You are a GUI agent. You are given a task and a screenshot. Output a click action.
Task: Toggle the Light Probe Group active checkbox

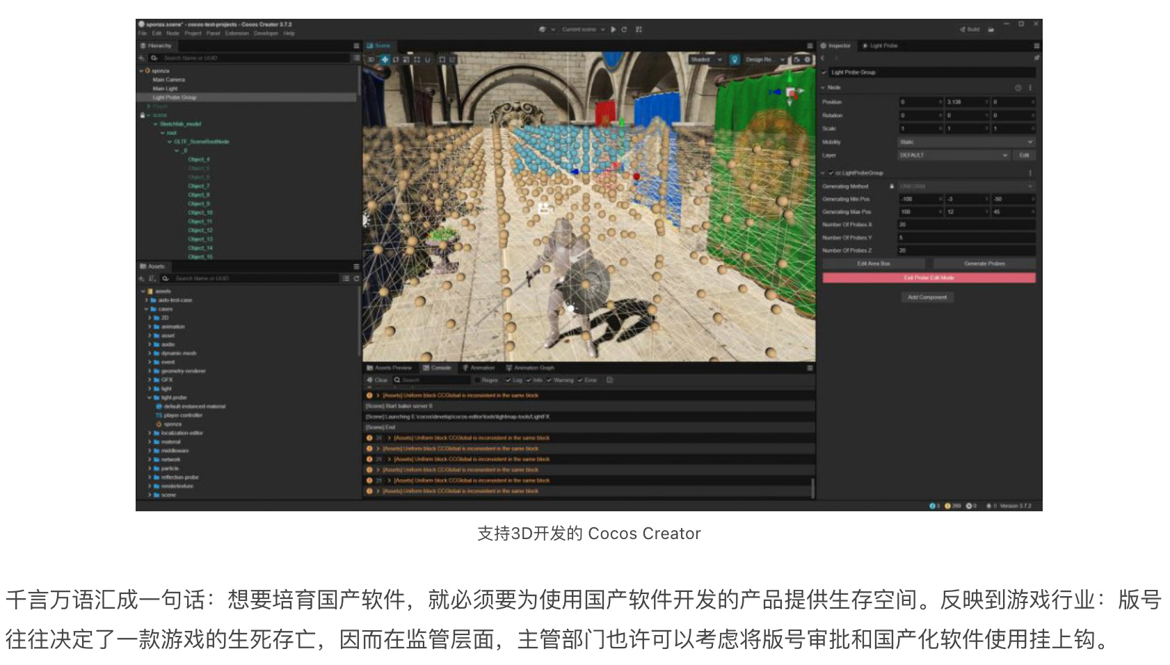pos(825,72)
